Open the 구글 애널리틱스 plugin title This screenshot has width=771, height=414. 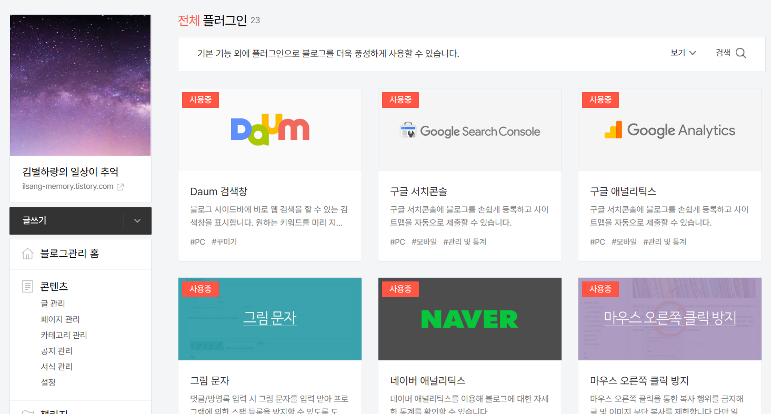(623, 191)
